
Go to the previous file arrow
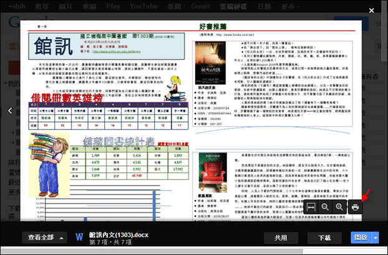point(10,111)
